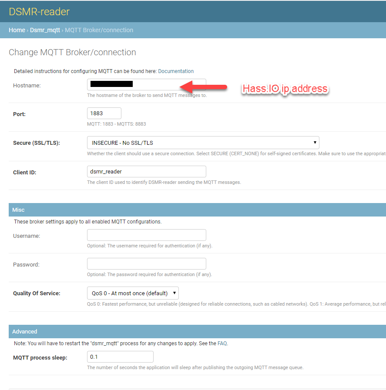Click the 'Hostname:' label
Image resolution: width=386 pixels, height=390 pixels.
27,86
